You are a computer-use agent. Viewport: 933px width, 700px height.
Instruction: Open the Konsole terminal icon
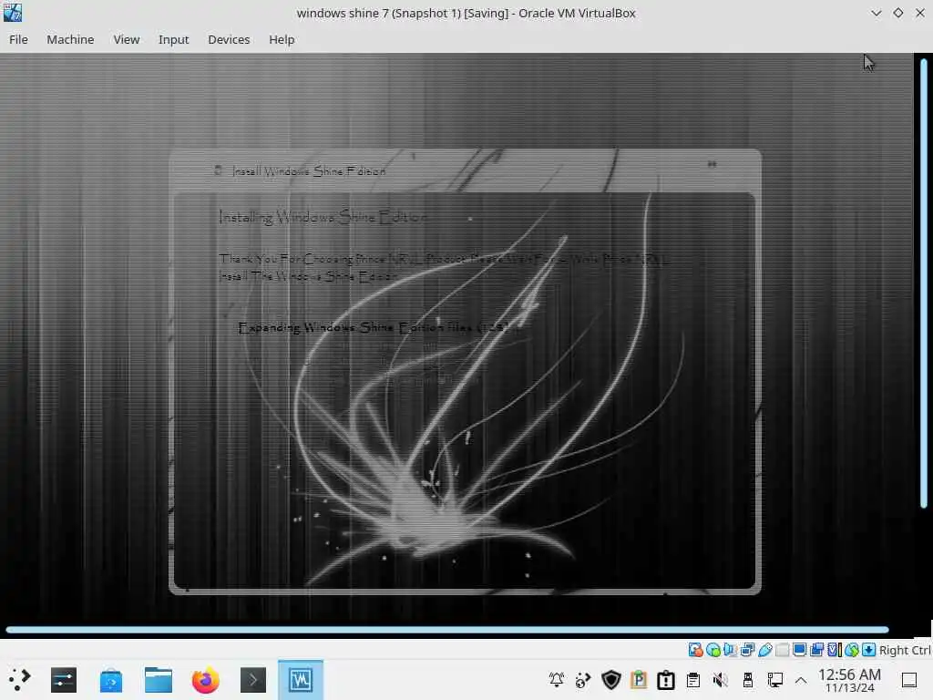pos(253,680)
